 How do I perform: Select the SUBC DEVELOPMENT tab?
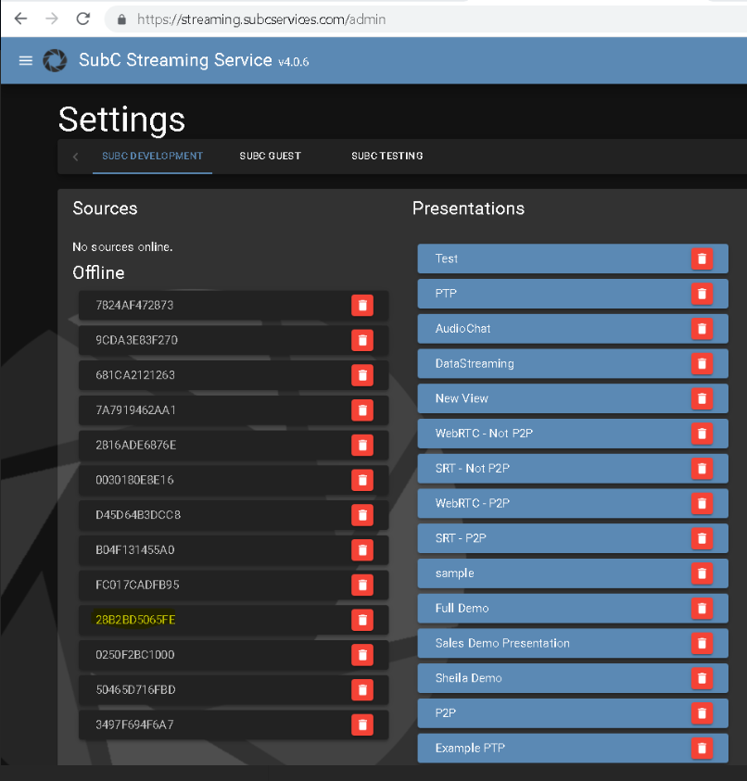152,156
